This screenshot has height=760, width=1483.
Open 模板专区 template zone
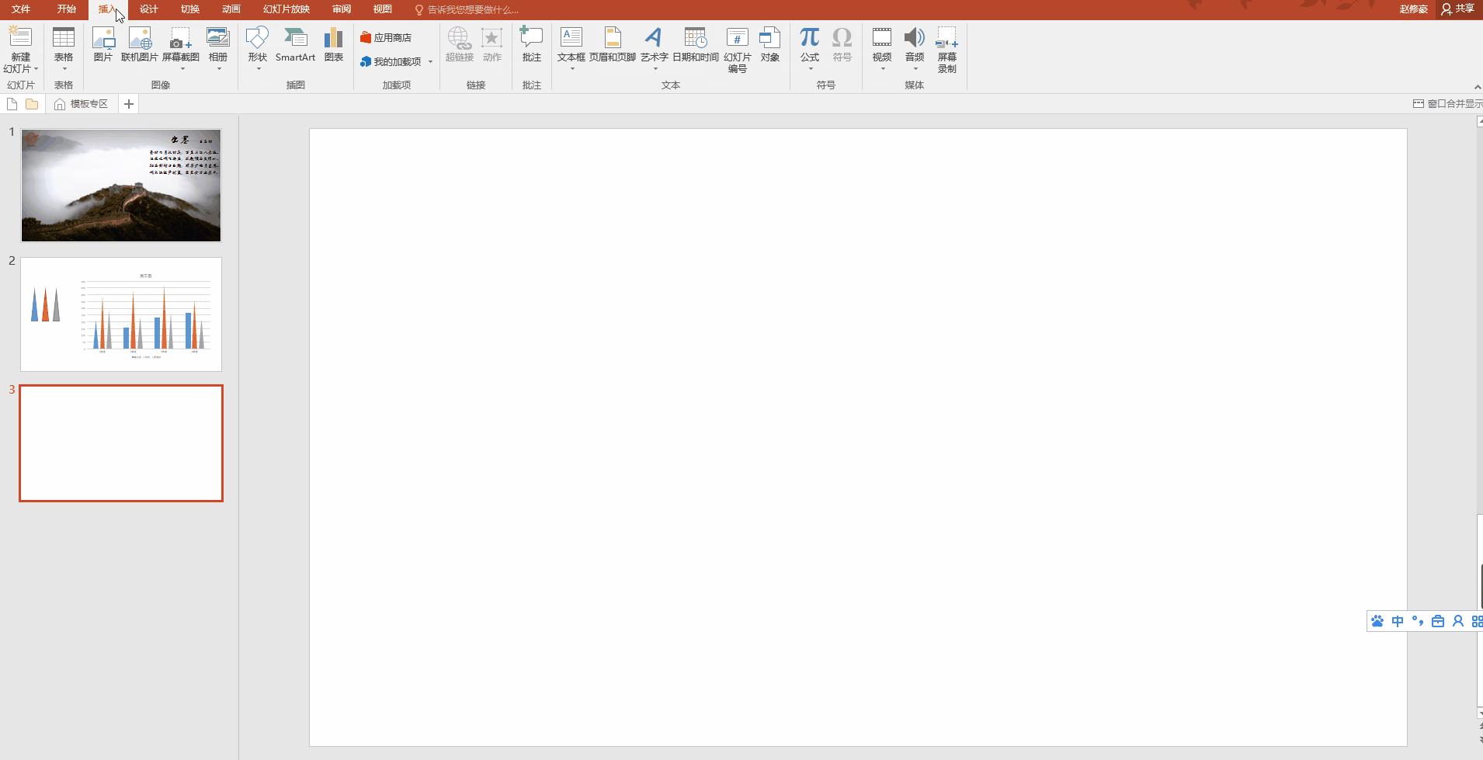click(82, 104)
